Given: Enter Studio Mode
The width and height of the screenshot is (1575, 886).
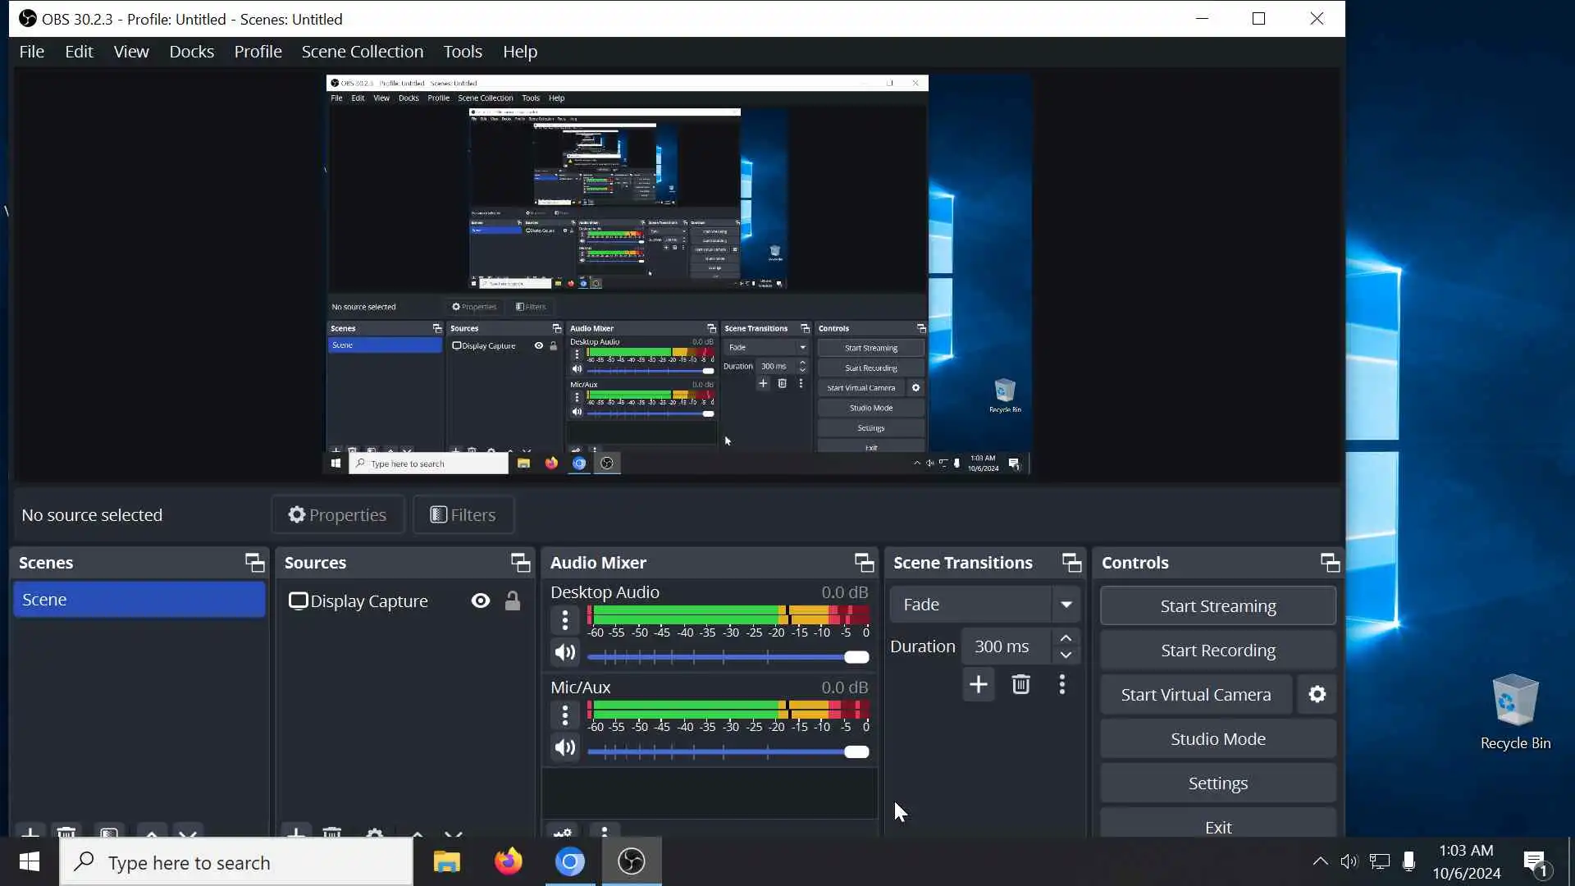Looking at the screenshot, I should tap(1217, 739).
